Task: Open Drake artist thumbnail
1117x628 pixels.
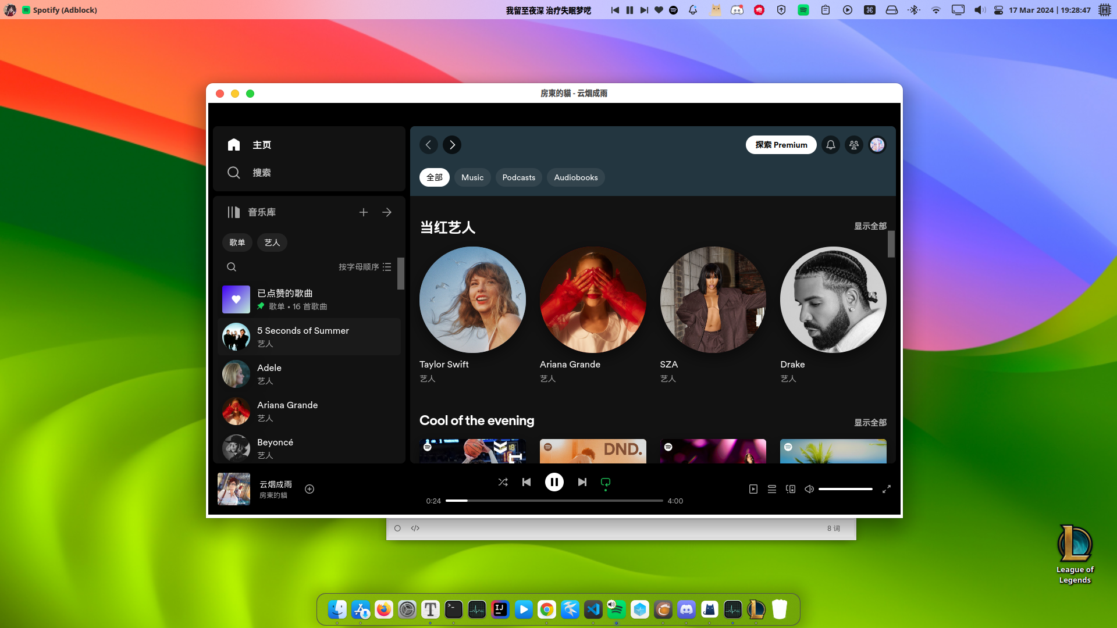Action: (833, 299)
